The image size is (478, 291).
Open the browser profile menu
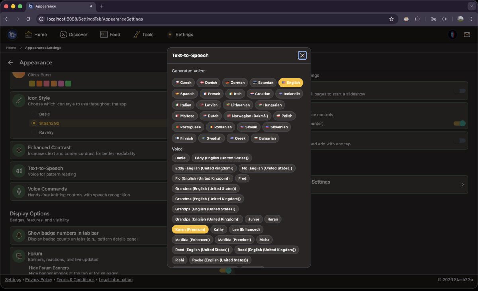[460, 19]
